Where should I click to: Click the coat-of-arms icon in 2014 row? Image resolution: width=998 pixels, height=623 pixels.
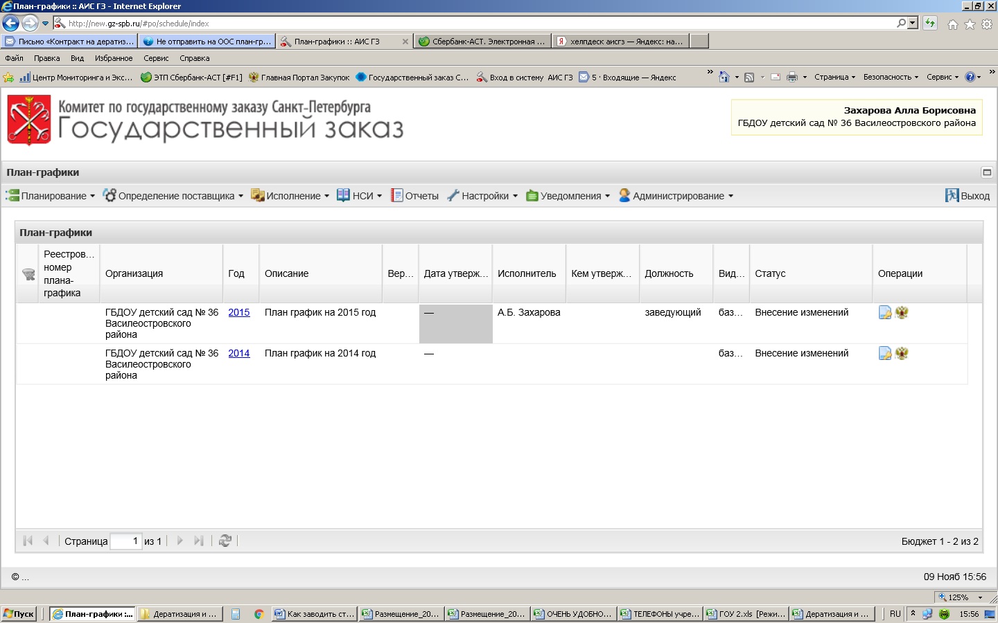(902, 354)
